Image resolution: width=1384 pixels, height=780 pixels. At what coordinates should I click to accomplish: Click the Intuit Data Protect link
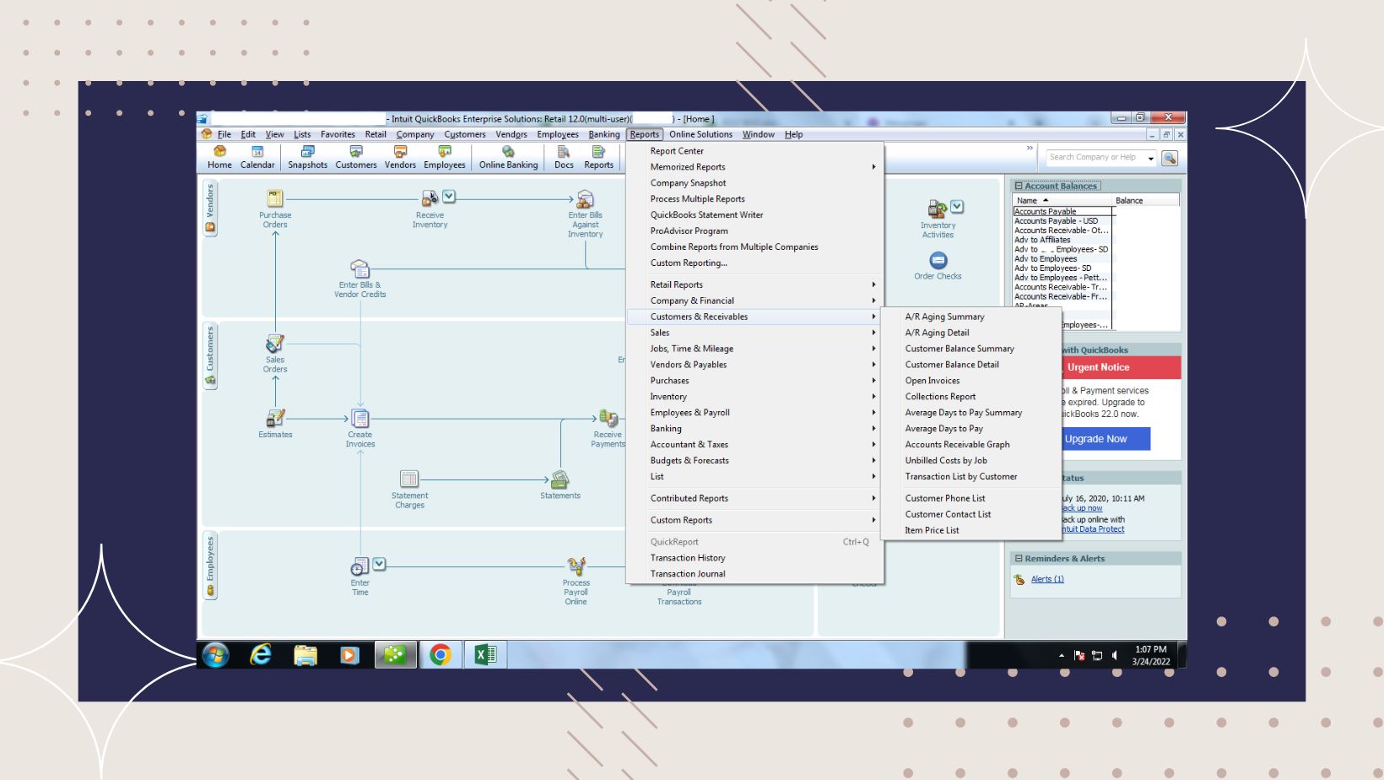click(1092, 529)
